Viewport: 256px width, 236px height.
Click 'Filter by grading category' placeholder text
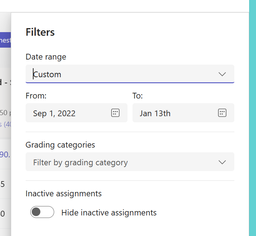(80, 162)
